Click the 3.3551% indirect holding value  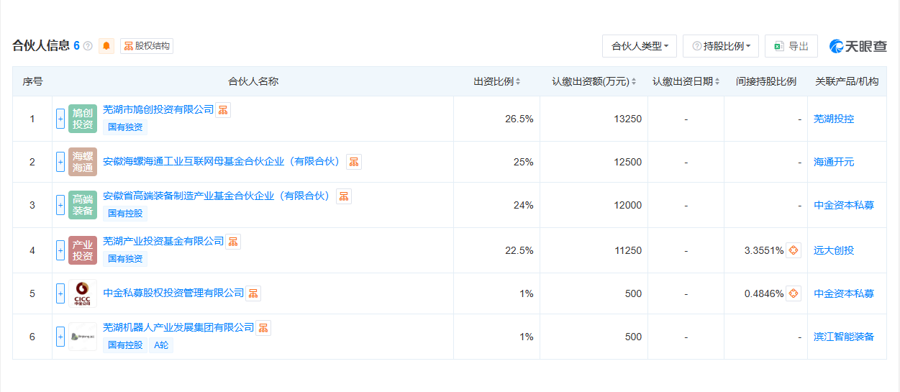point(764,250)
